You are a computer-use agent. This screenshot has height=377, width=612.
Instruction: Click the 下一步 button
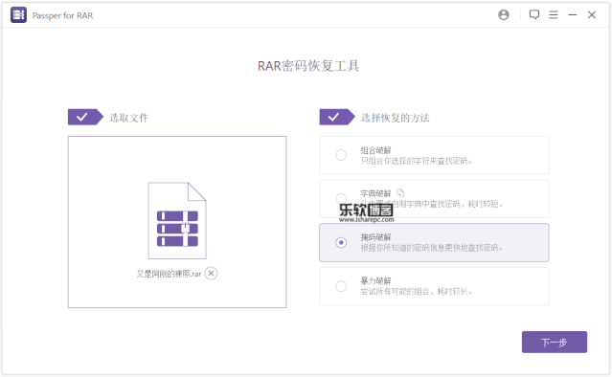[555, 342]
